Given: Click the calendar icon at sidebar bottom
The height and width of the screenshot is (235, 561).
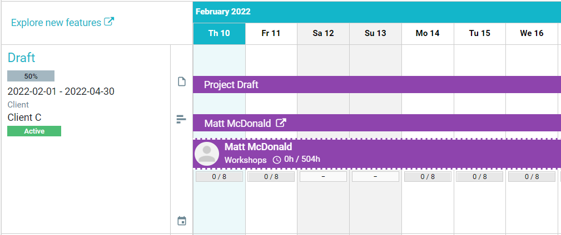Looking at the screenshot, I should 181,221.
